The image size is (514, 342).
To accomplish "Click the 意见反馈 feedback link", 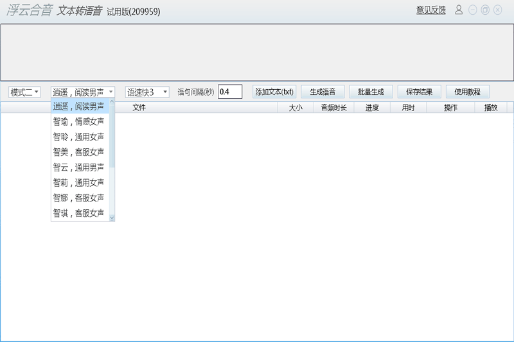I will coord(430,10).
